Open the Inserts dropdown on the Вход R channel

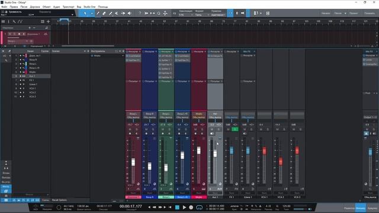click(x=156, y=51)
